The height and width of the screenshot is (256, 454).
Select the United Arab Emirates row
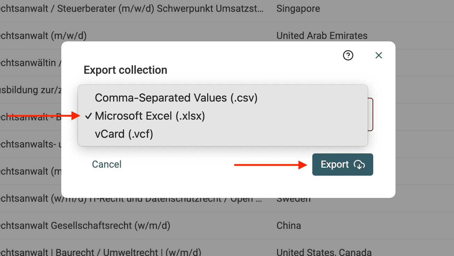click(322, 35)
